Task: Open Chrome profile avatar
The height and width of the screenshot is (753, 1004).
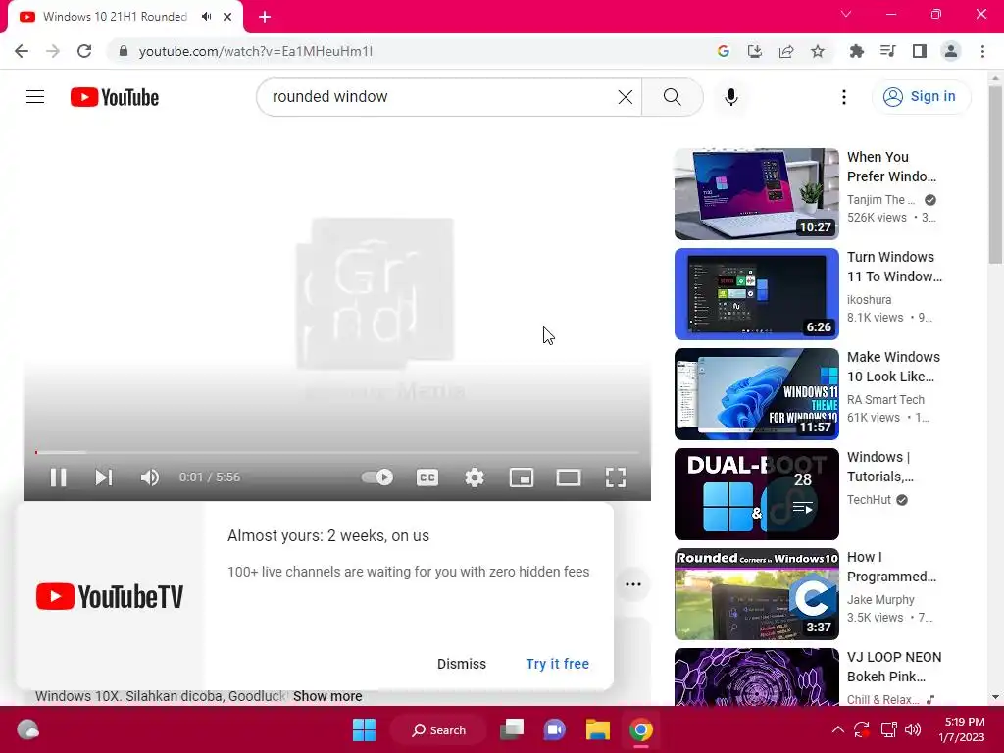Action: (x=951, y=51)
